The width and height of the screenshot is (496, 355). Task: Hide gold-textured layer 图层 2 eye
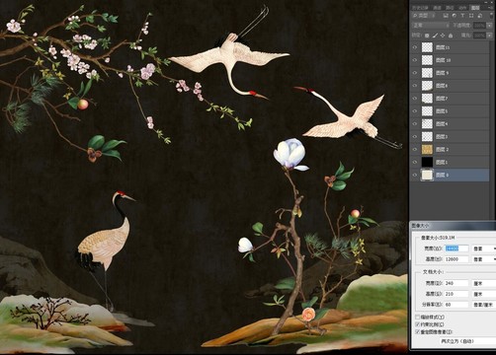click(415, 149)
